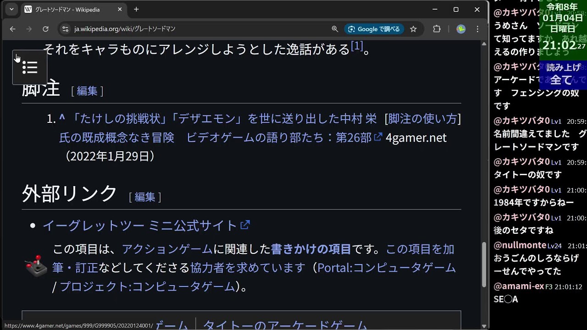The height and width of the screenshot is (330, 587).
Task: Click chat user @nullmonte name
Action: click(520, 245)
